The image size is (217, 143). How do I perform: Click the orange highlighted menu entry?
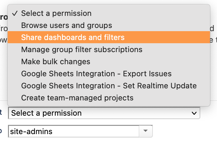point(108,37)
